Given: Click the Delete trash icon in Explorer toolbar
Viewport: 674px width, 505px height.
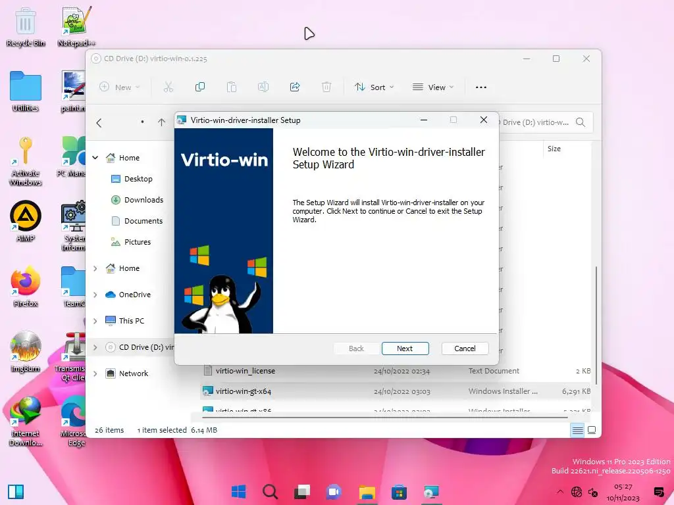Looking at the screenshot, I should [326, 87].
